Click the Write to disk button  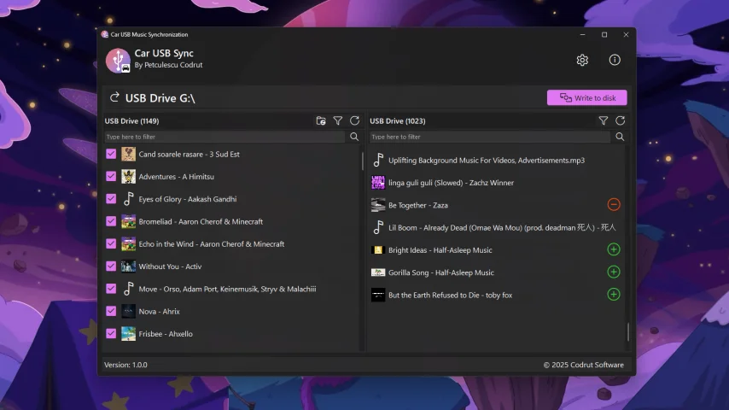point(587,98)
